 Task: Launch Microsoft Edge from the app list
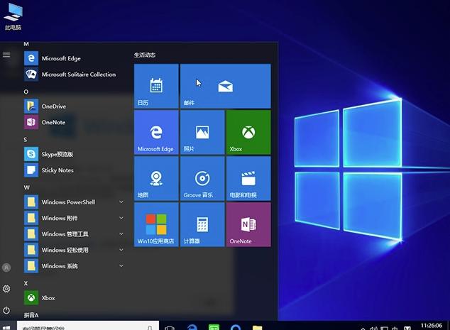[75, 58]
